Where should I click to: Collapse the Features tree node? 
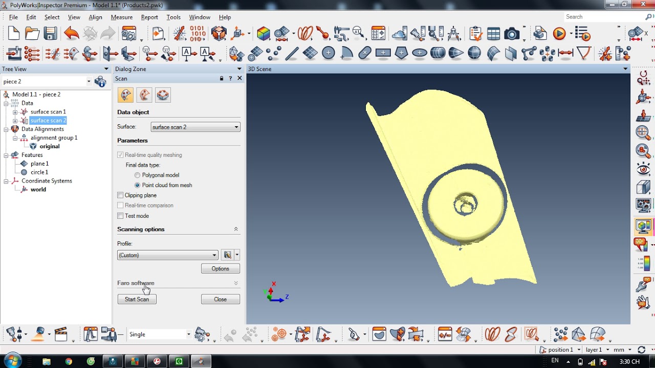pyautogui.click(x=6, y=155)
